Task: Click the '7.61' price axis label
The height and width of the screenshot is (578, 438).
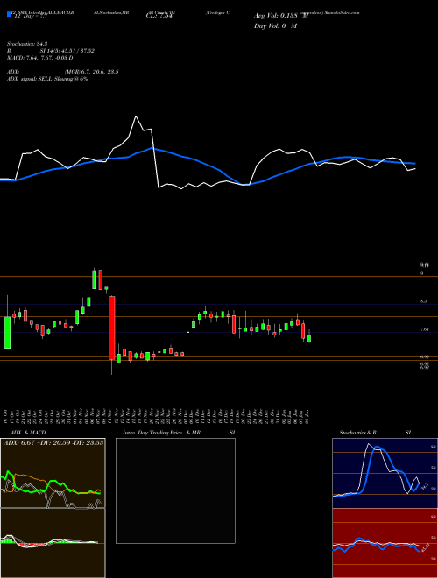Action: (x=425, y=329)
